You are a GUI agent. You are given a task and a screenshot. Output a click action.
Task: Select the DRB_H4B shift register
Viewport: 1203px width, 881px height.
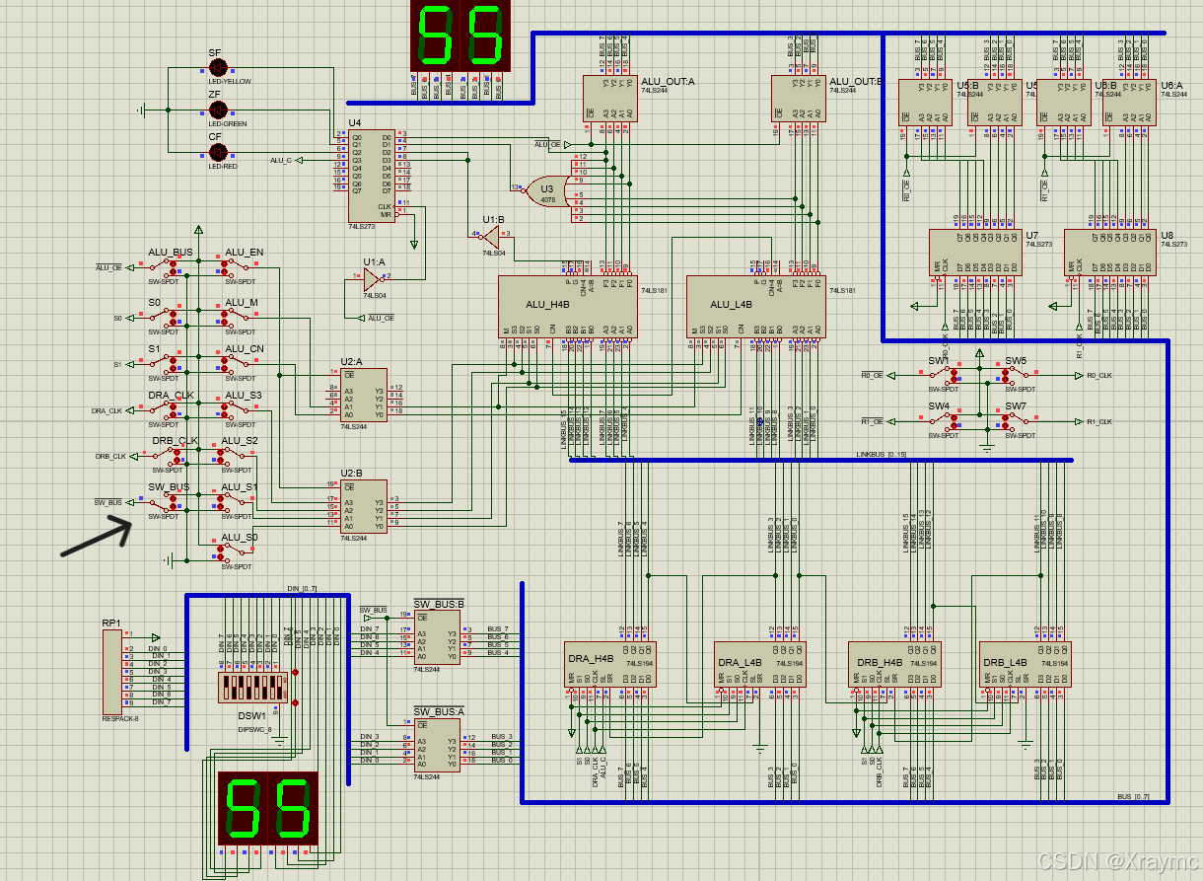coord(894,665)
